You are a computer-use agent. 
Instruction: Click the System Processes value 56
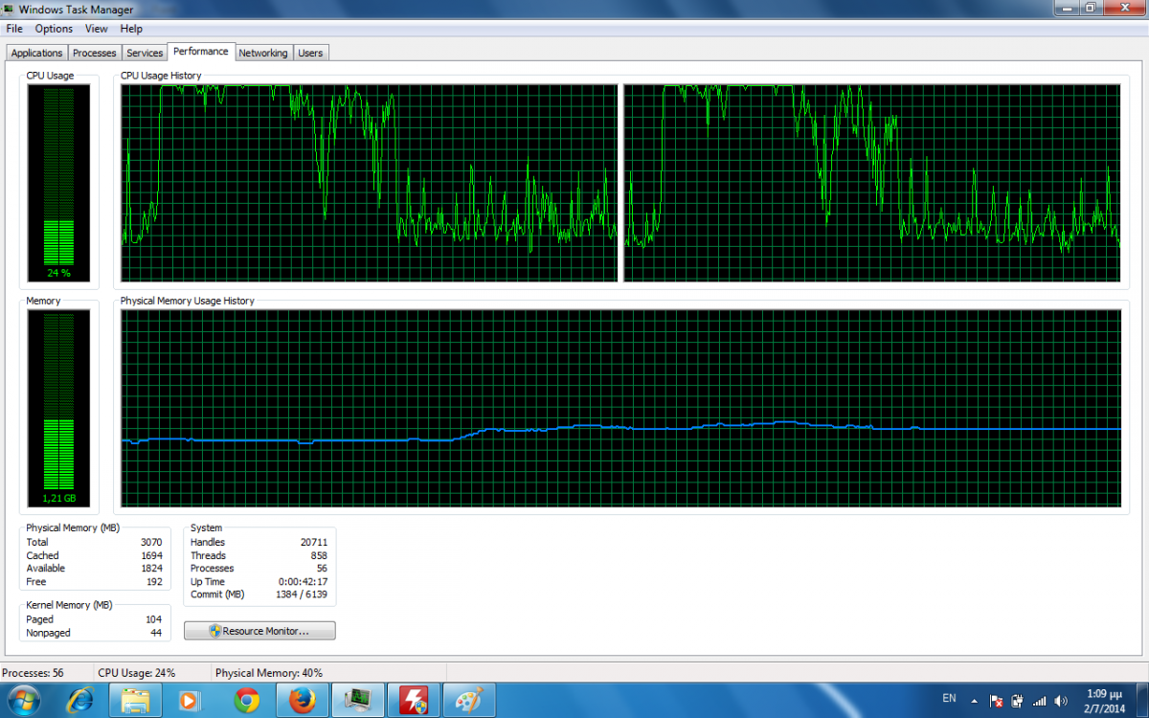tap(322, 569)
